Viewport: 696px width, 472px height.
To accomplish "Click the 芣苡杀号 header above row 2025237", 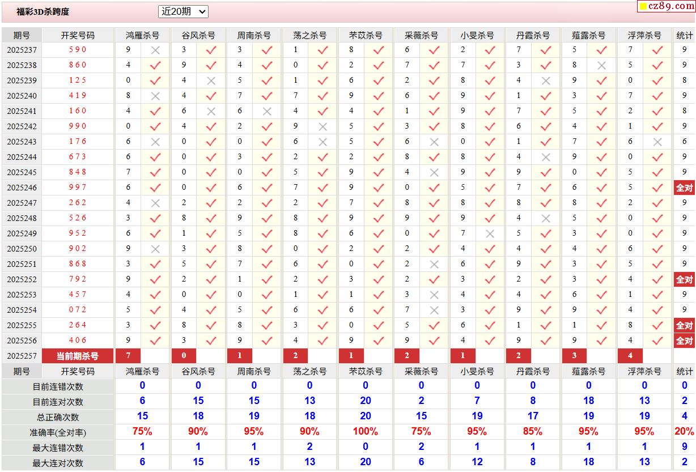I will click(x=366, y=35).
